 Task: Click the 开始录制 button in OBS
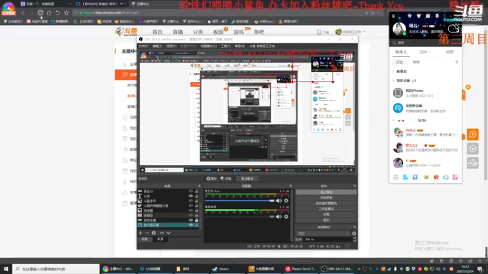point(326,197)
